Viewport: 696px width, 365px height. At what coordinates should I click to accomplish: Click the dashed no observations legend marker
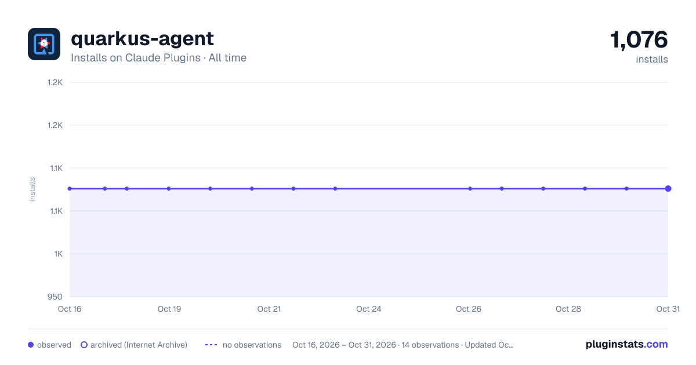(211, 345)
